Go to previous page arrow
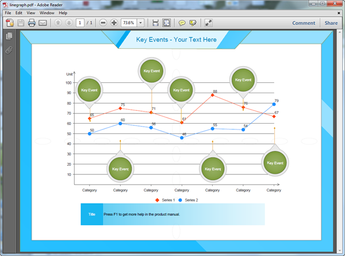The image size is (345, 256). tap(58, 22)
